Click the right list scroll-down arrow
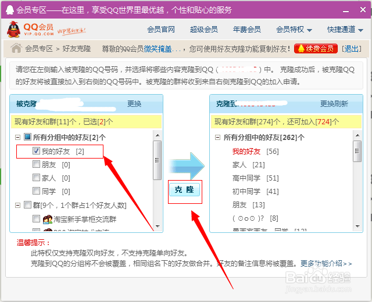This screenshot has height=302, width=372. [357, 227]
